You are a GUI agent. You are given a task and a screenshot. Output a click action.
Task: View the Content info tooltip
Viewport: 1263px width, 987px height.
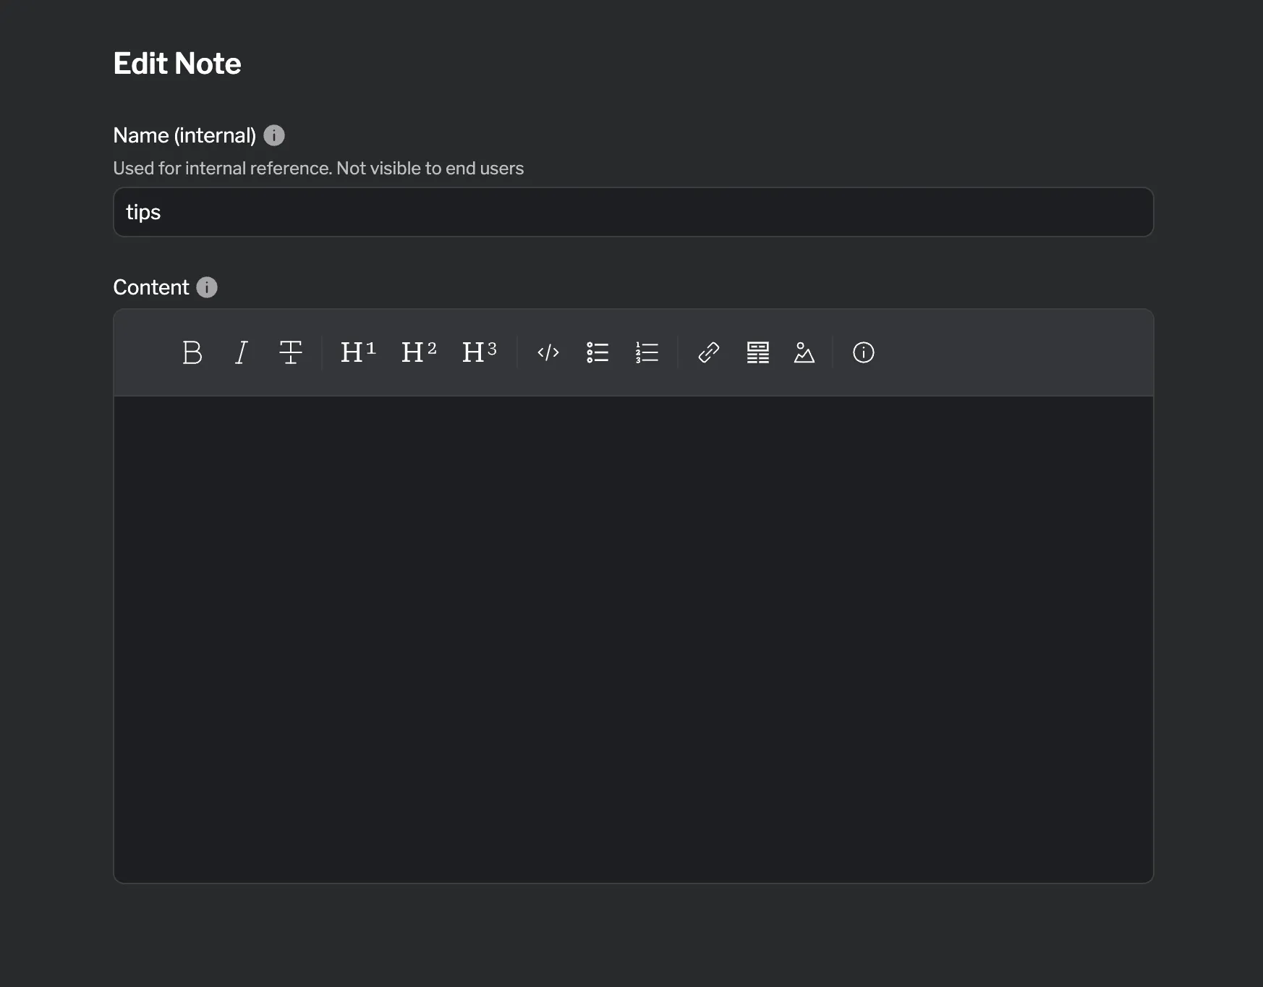point(207,287)
